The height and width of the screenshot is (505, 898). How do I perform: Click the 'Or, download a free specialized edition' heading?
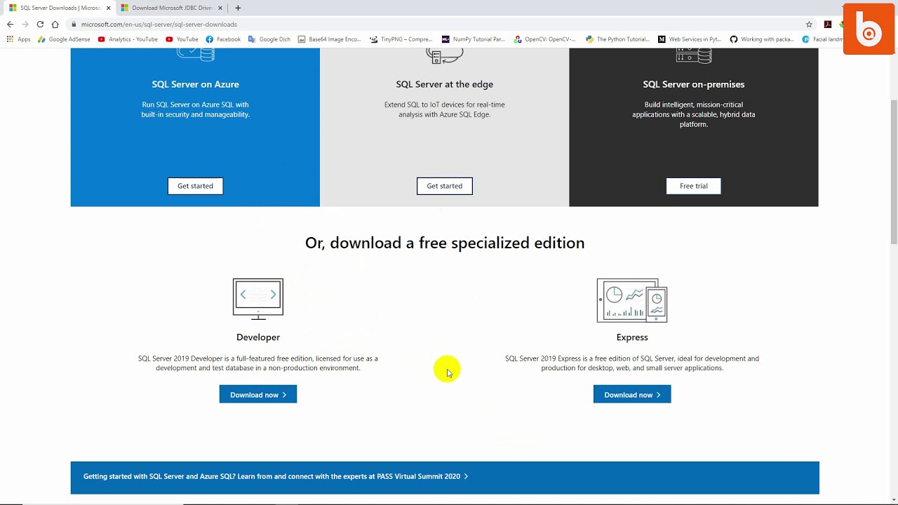[445, 243]
